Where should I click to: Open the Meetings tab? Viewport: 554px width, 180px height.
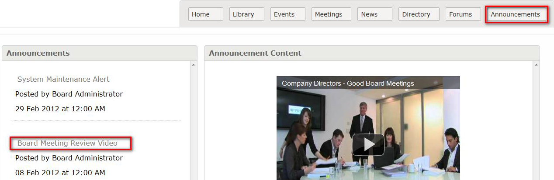(x=331, y=14)
